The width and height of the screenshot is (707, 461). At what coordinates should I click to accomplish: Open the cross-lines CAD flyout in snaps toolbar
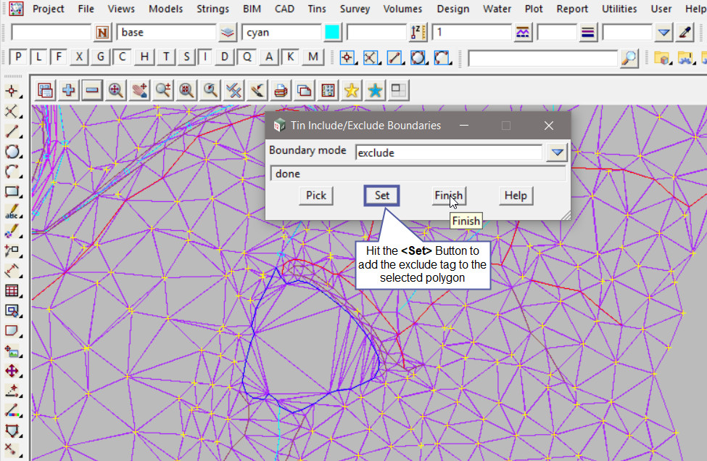tap(371, 58)
